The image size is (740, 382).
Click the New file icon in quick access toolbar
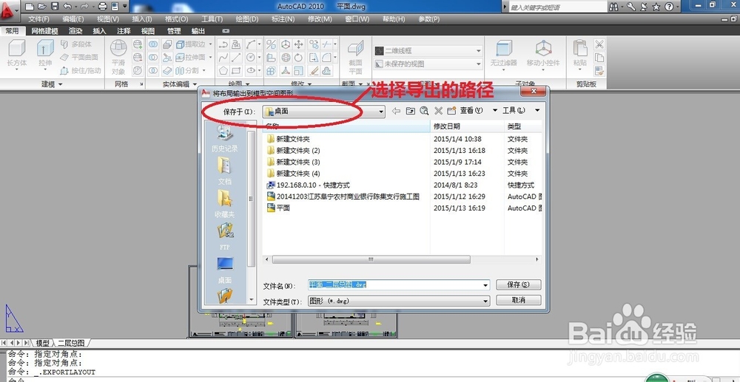[30, 7]
